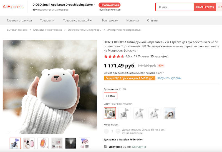The width and height of the screenshot is (222, 152).
Task: Decrease quantity with the minus button
Action: (106, 131)
